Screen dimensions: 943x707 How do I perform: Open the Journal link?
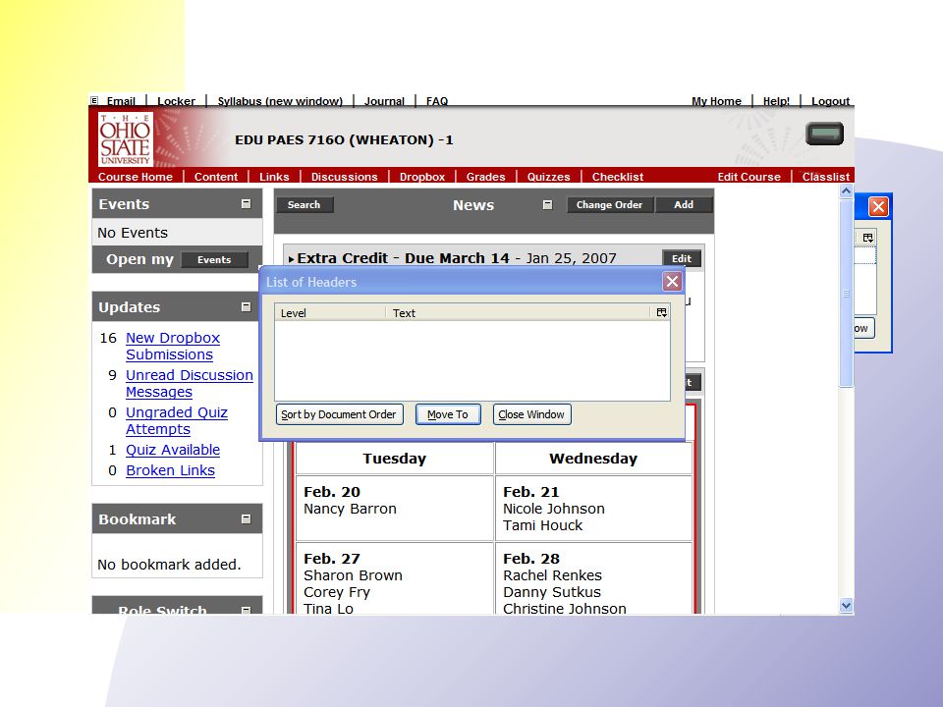[x=384, y=101]
